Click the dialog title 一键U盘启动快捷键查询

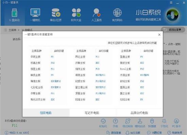[x=38, y=34]
